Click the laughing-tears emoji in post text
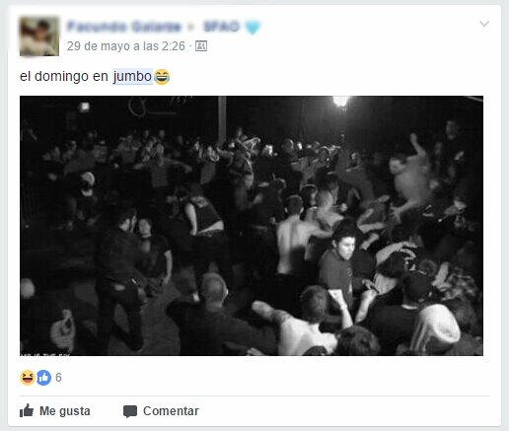The width and height of the screenshot is (509, 431). pos(162,77)
